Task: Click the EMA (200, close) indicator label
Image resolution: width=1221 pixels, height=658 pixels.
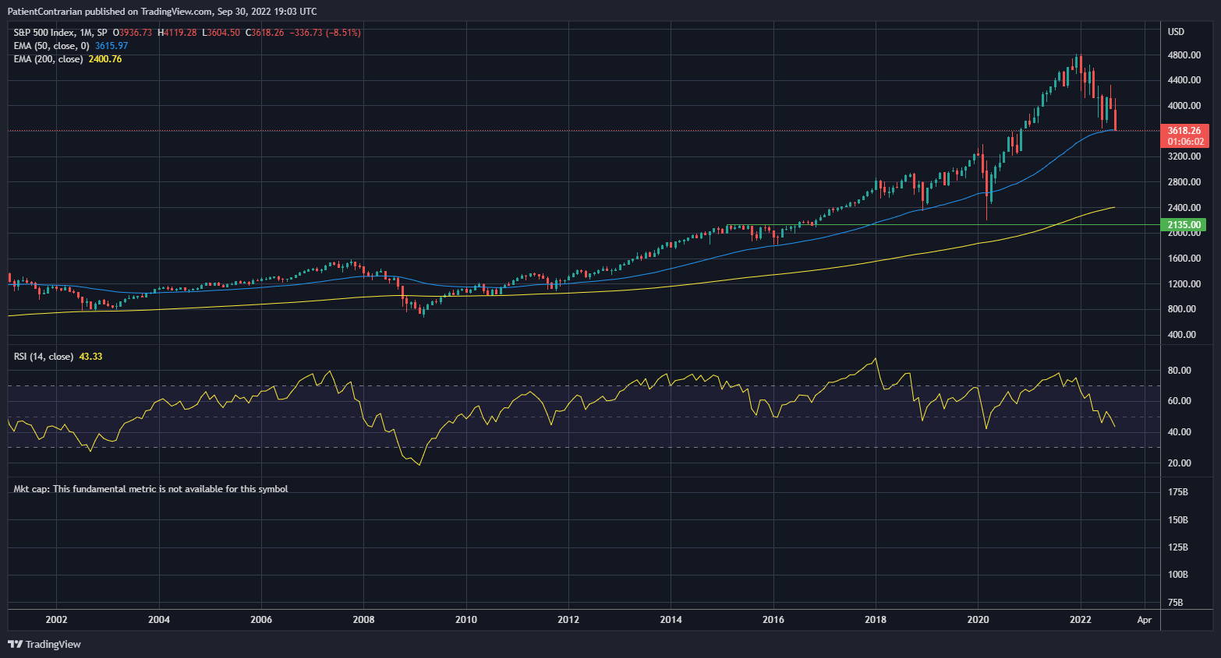Action: pos(48,59)
